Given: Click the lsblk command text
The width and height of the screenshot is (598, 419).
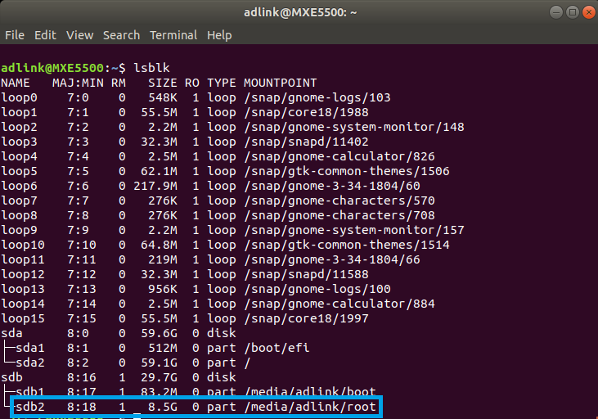Looking at the screenshot, I should 151,67.
